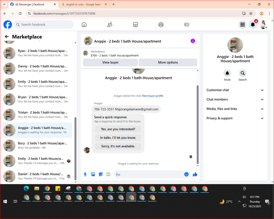Choose a sticker icon
The height and width of the screenshot is (219, 274).
101,175
